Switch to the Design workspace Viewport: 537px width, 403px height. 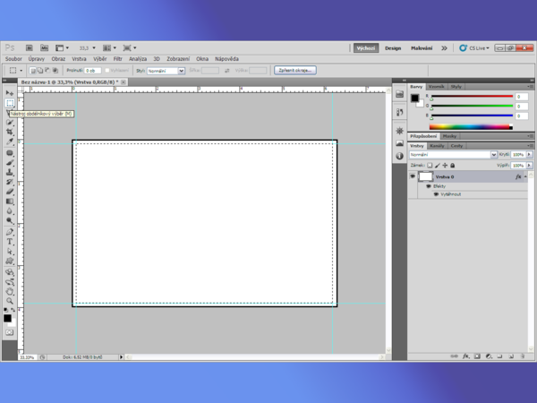pos(393,48)
